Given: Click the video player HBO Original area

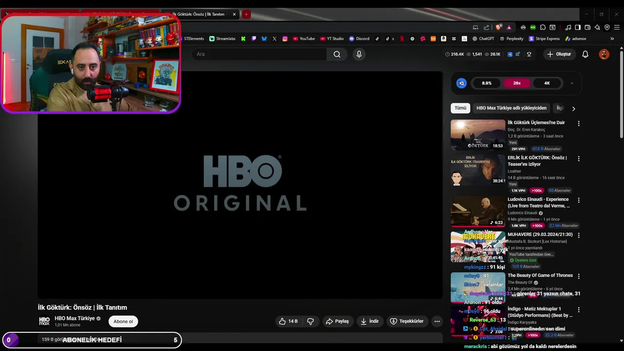Looking at the screenshot, I should [x=240, y=185].
